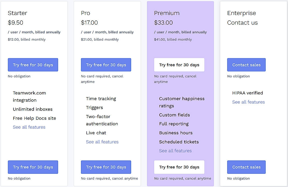Viewport: 288px width, 187px height.
Task: Open See all features for Pro plan
Action: [x=102, y=142]
